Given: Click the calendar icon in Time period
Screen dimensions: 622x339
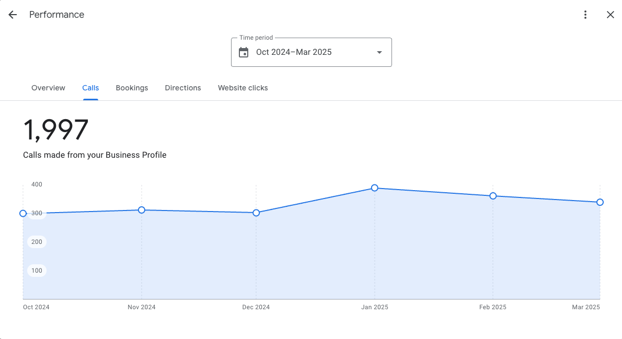Looking at the screenshot, I should coord(244,52).
